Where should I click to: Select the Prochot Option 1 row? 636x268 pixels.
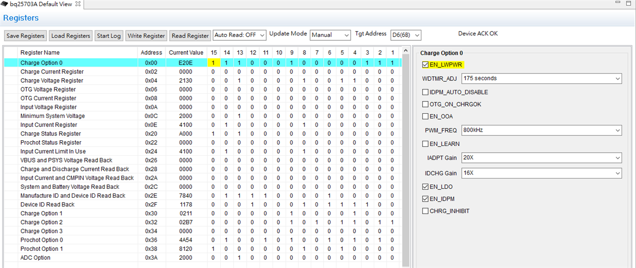coord(202,248)
